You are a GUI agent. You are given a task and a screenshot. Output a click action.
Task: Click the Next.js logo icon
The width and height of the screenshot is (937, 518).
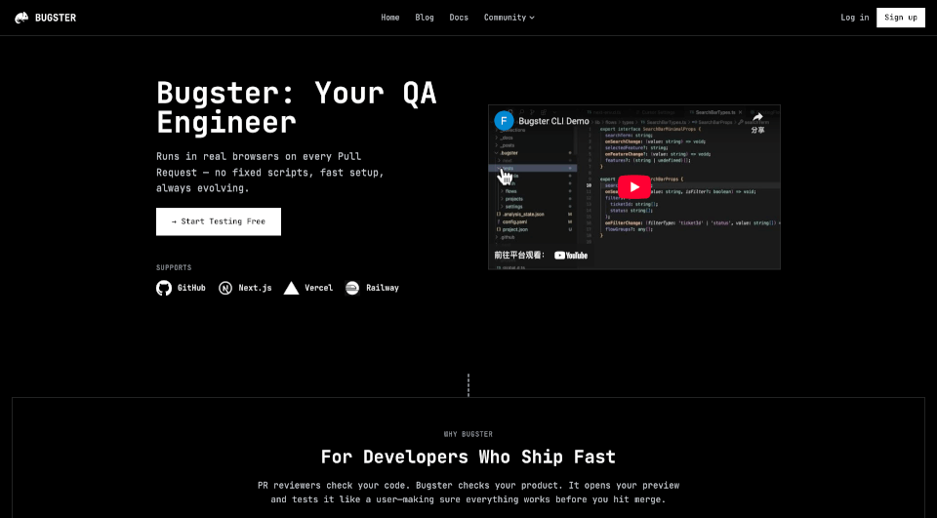click(225, 288)
